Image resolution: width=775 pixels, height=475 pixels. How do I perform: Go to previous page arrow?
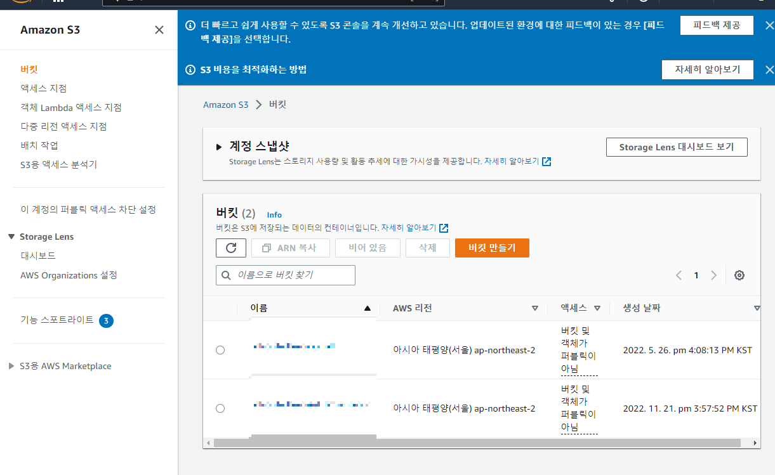point(679,275)
